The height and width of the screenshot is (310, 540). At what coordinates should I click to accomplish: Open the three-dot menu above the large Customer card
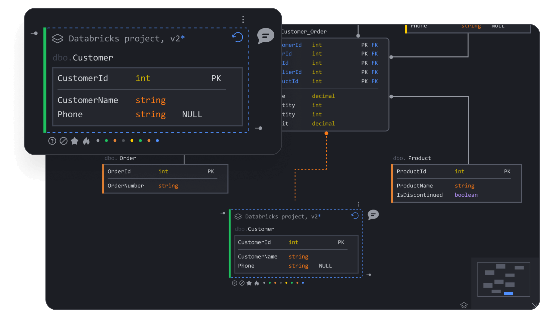243,19
